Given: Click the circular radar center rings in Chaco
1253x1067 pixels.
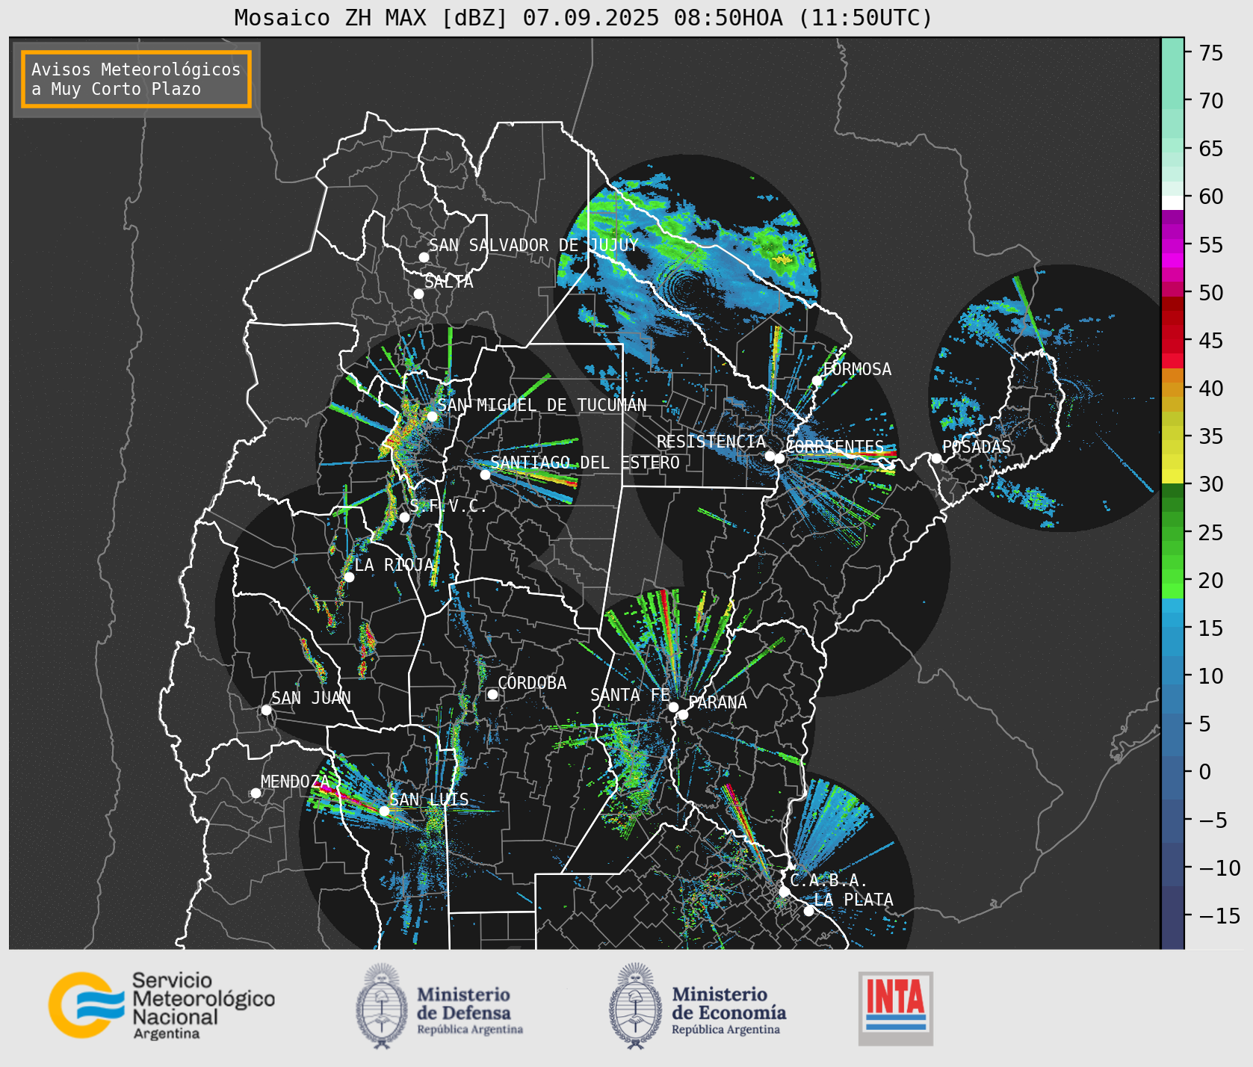Looking at the screenshot, I should [x=686, y=286].
